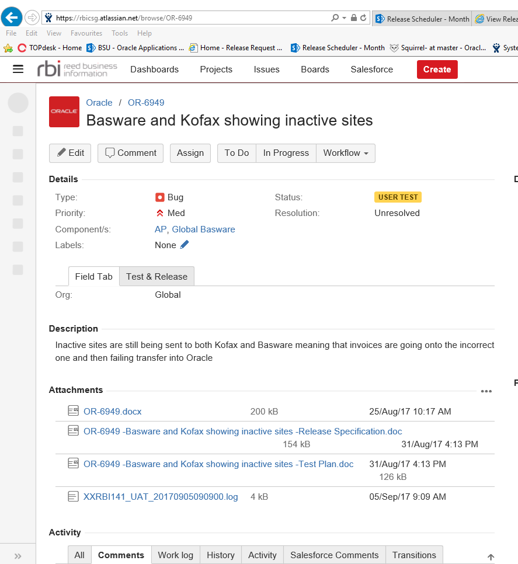Open the TOPdesk - Home bookmark
Screen dimensions: 518x564
(50, 48)
